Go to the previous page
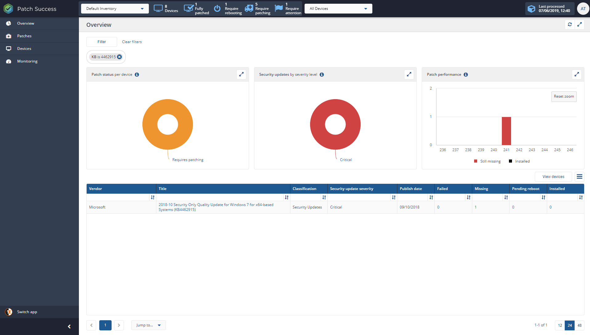The height and width of the screenshot is (335, 590). coord(91,325)
